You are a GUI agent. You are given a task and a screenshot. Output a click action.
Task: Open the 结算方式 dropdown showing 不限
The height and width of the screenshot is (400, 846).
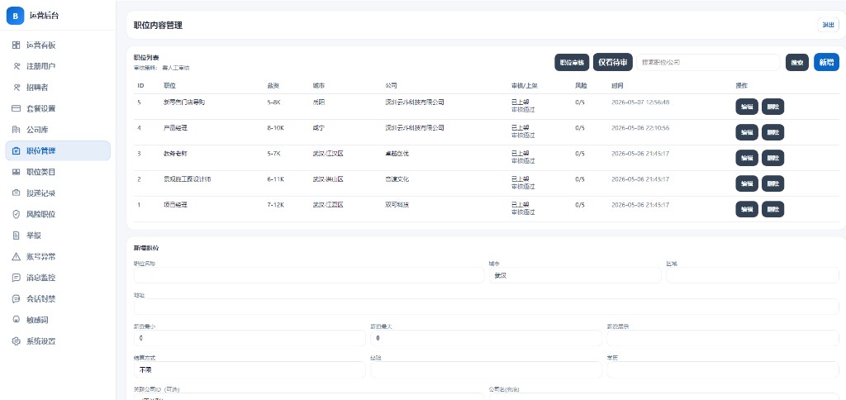(250, 369)
